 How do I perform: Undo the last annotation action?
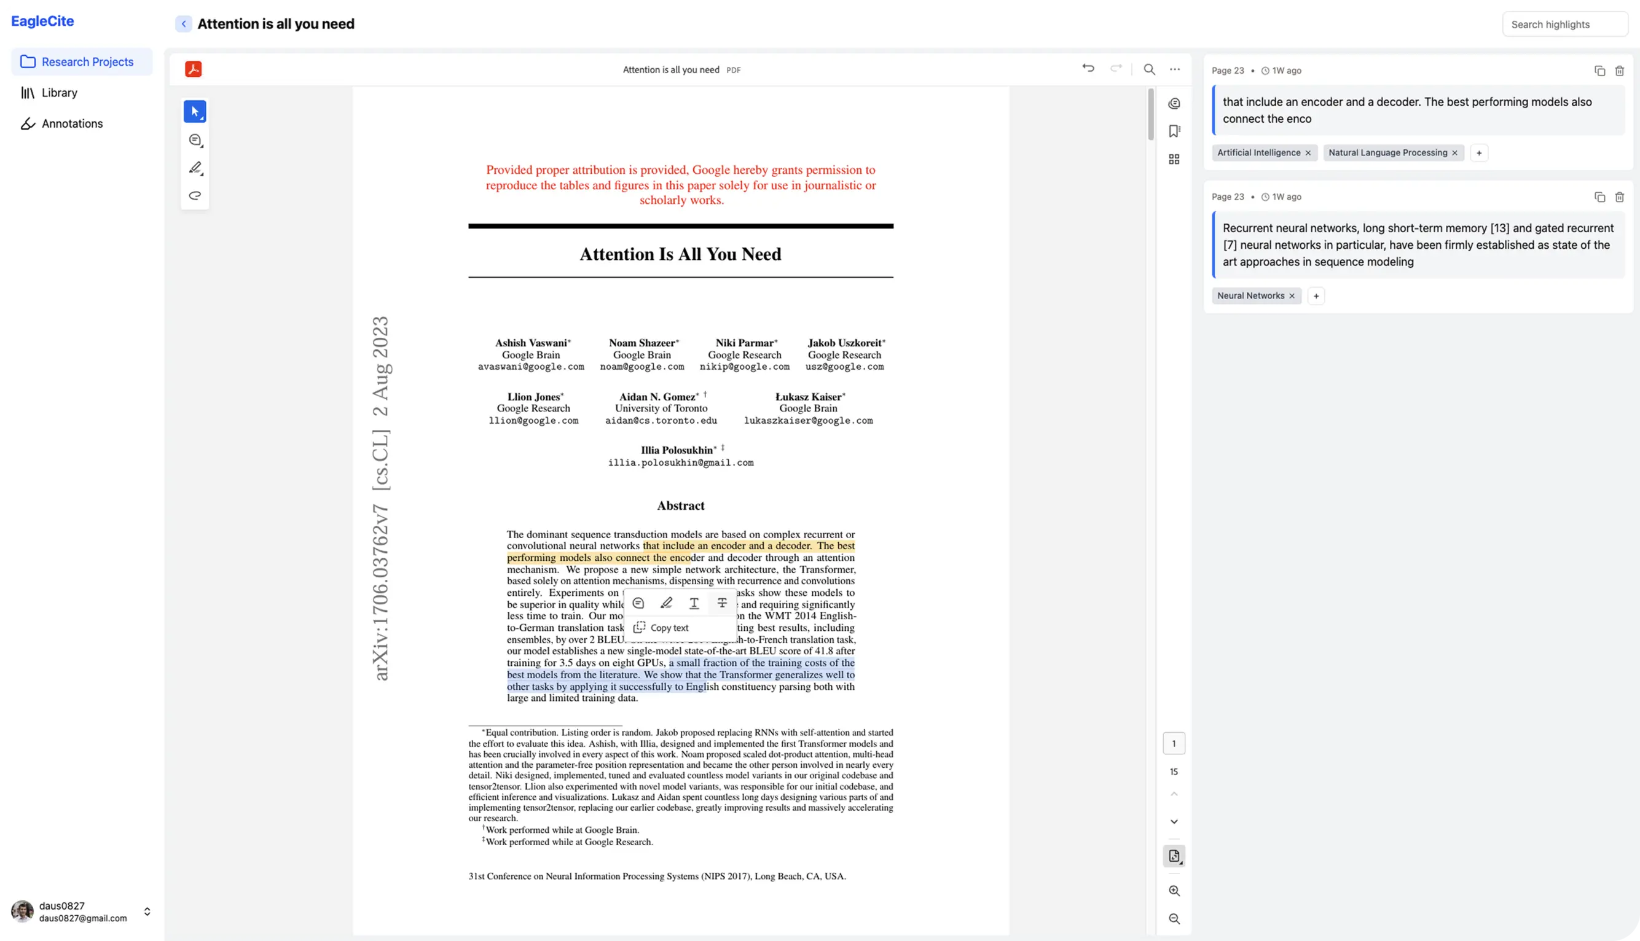[x=1089, y=69]
